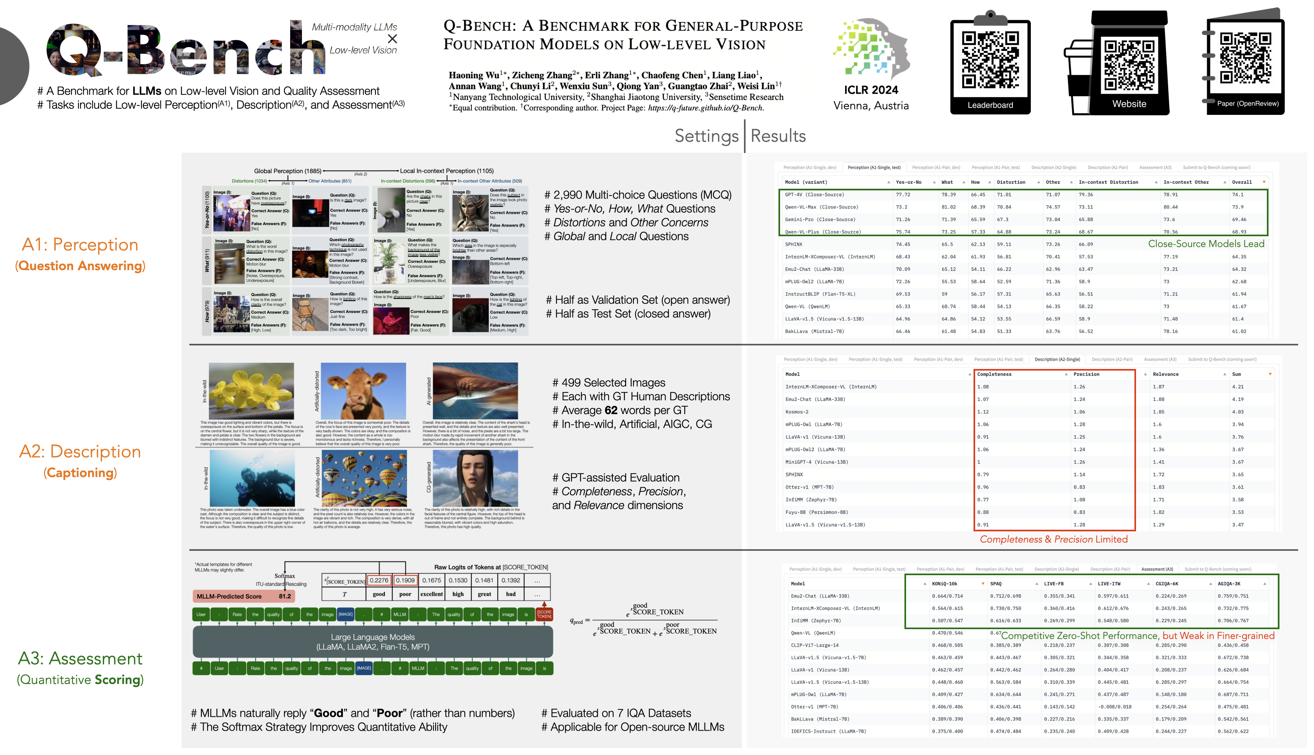Sort the AGIQA-3K column arrow

(x=1264, y=584)
